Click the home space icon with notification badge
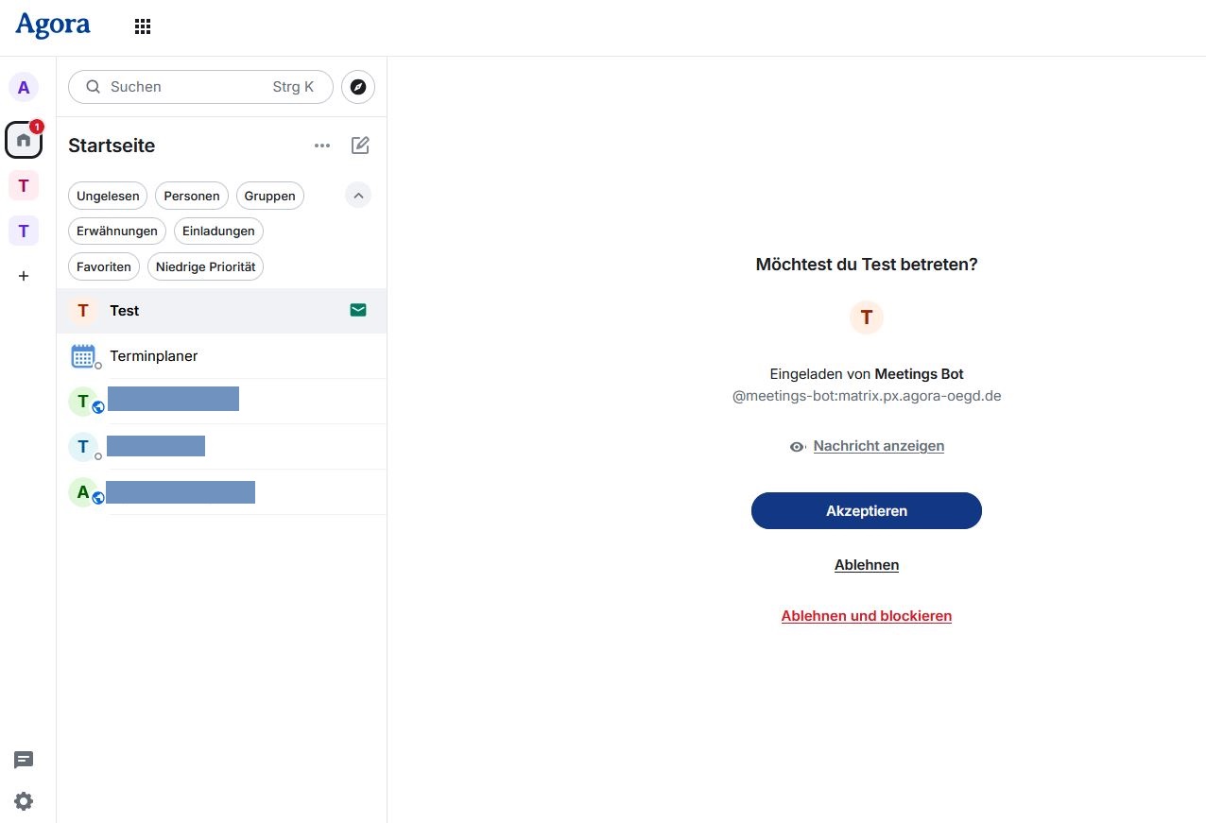The image size is (1206, 823). [x=24, y=140]
